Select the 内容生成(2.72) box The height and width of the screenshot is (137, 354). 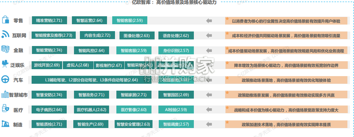click(97, 35)
